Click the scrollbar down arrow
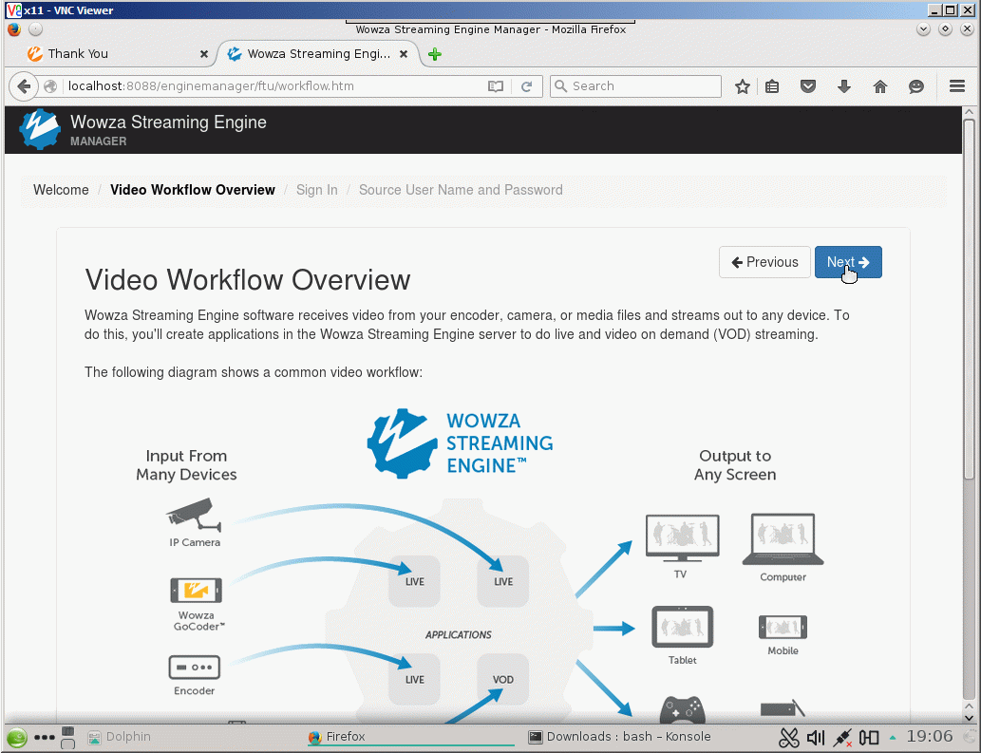The image size is (981, 753). pos(969,717)
